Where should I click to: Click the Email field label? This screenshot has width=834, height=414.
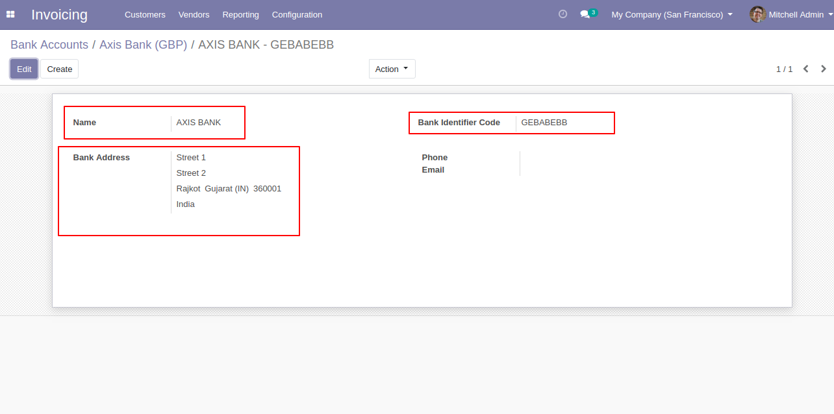(433, 169)
